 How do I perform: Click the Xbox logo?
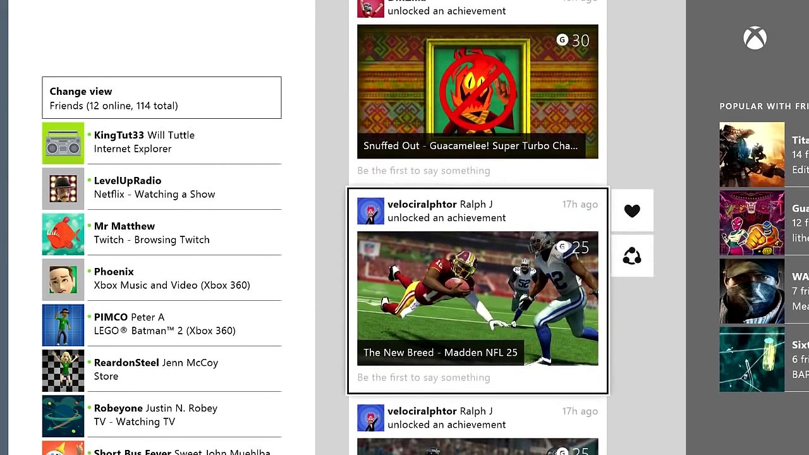755,39
